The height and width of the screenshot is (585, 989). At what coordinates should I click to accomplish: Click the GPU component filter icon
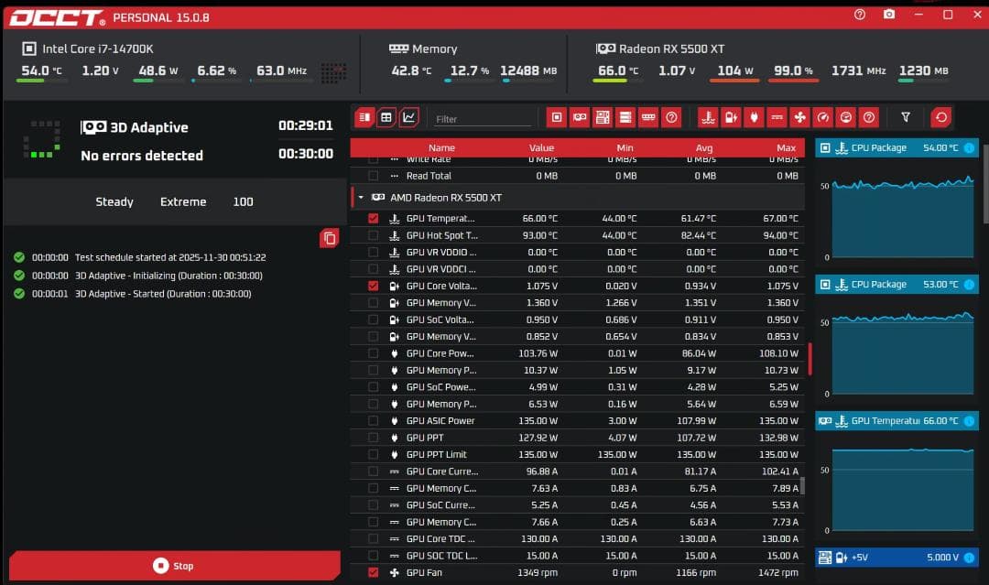(x=580, y=117)
